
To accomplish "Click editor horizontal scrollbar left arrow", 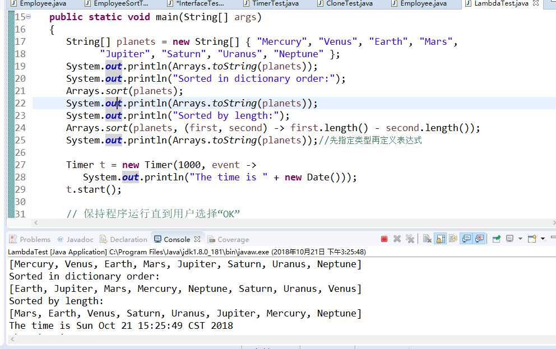I will pyautogui.click(x=36, y=223).
